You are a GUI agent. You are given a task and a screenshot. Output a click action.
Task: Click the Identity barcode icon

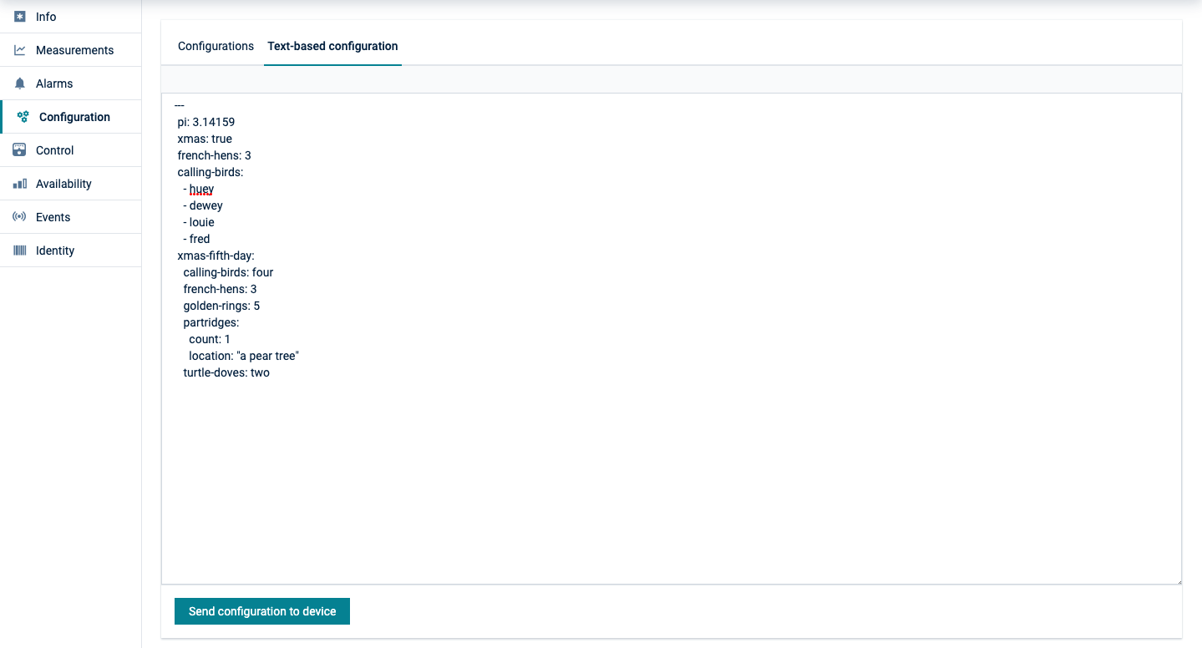[20, 251]
